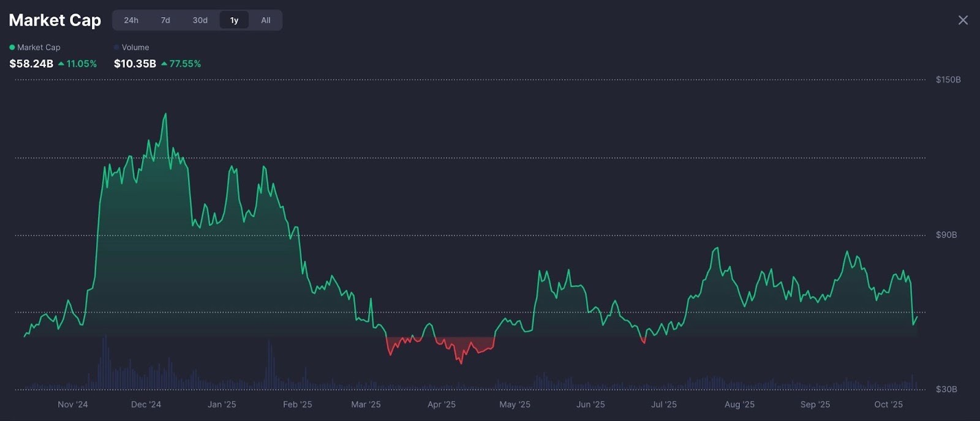Viewport: 980px width, 421px height.
Task: Click the dark Volume legend dot
Action: point(116,47)
